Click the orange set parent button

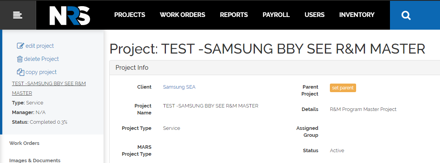point(343,88)
